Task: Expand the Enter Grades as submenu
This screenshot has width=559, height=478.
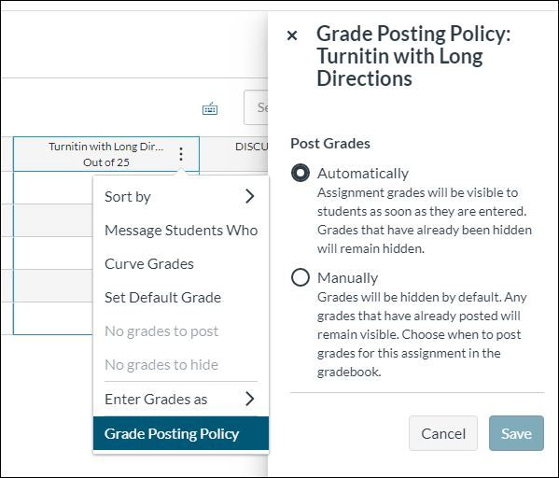Action: pos(181,399)
